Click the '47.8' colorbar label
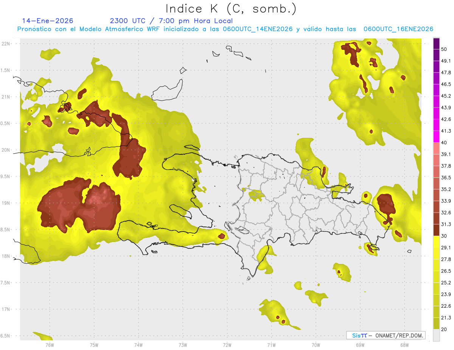This screenshot has height=350, width=454. tap(446, 72)
